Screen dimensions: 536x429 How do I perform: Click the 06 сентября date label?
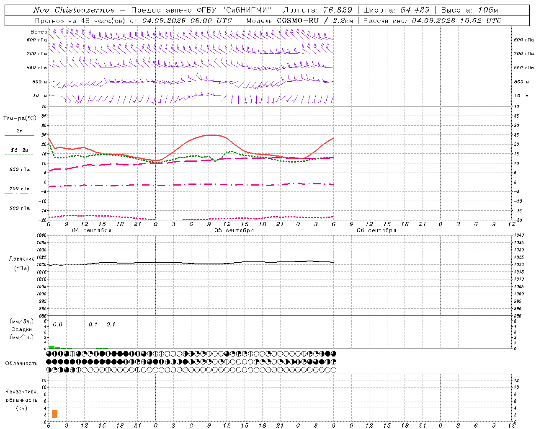click(x=376, y=230)
